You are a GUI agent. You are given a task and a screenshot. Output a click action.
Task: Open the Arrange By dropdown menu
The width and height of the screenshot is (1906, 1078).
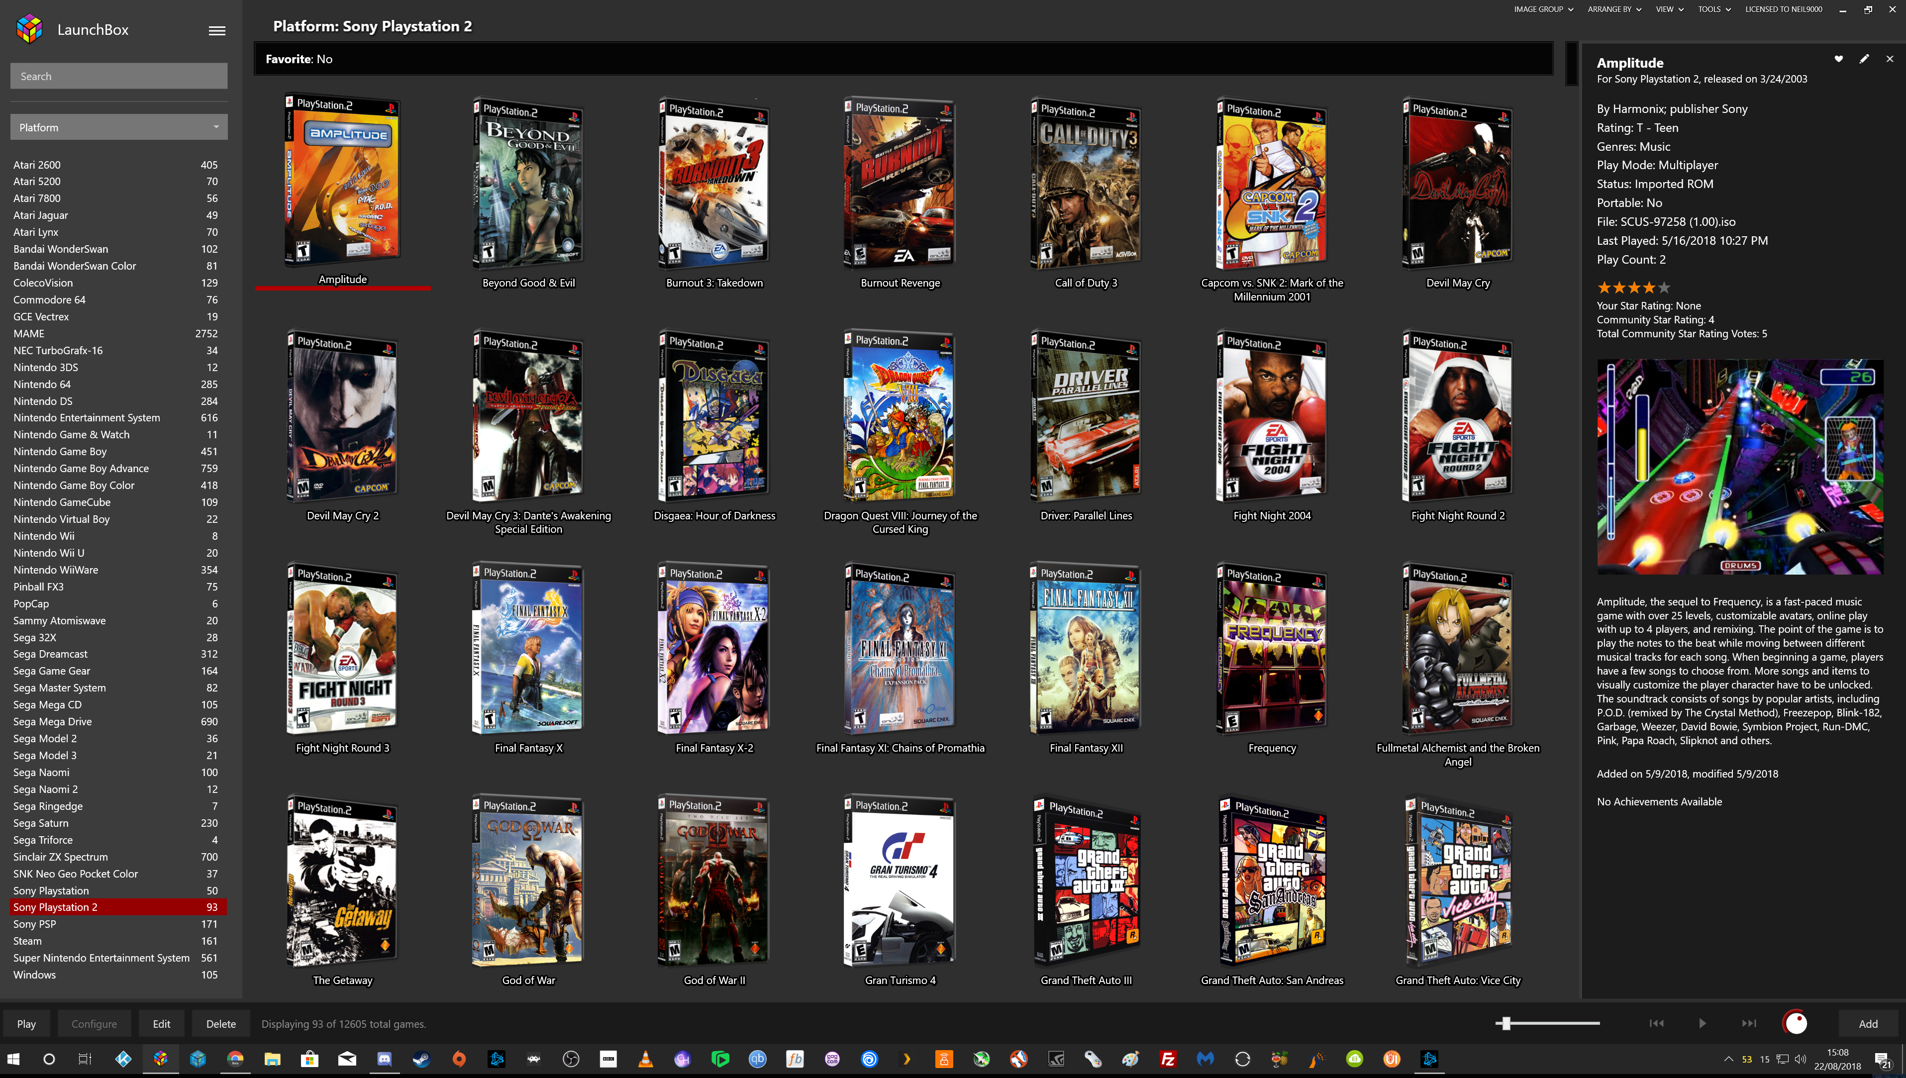[x=1614, y=9]
